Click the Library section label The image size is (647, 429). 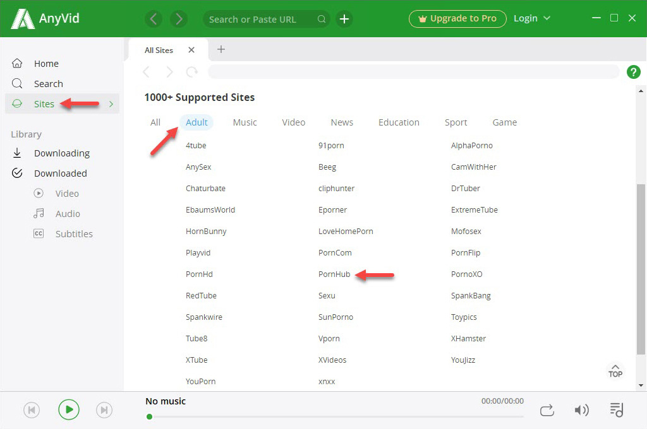pyautogui.click(x=26, y=134)
